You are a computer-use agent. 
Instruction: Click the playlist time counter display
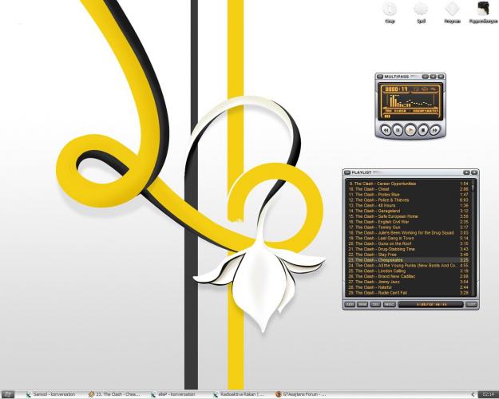(431, 305)
